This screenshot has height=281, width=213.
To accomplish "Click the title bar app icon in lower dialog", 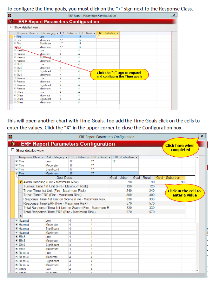I will coord(10,137).
